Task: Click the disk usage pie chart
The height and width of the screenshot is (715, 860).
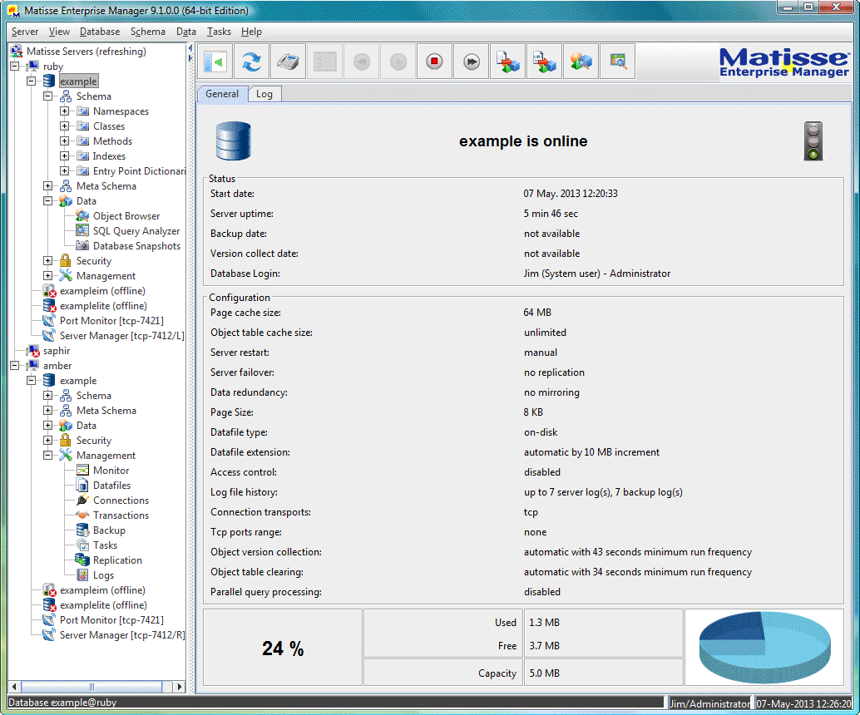Action: point(764,647)
